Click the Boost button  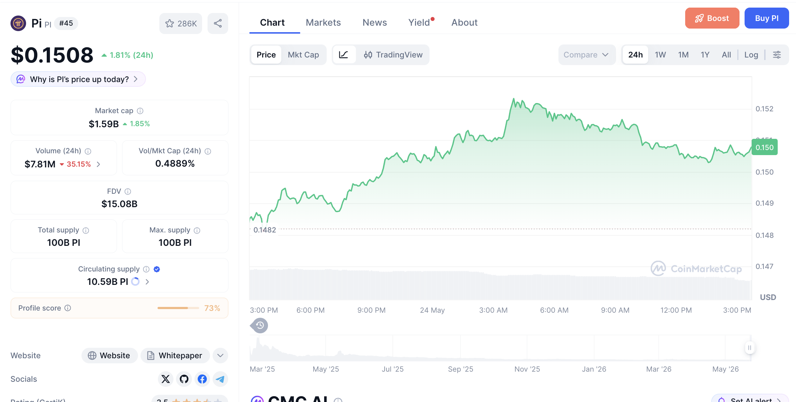pyautogui.click(x=712, y=18)
